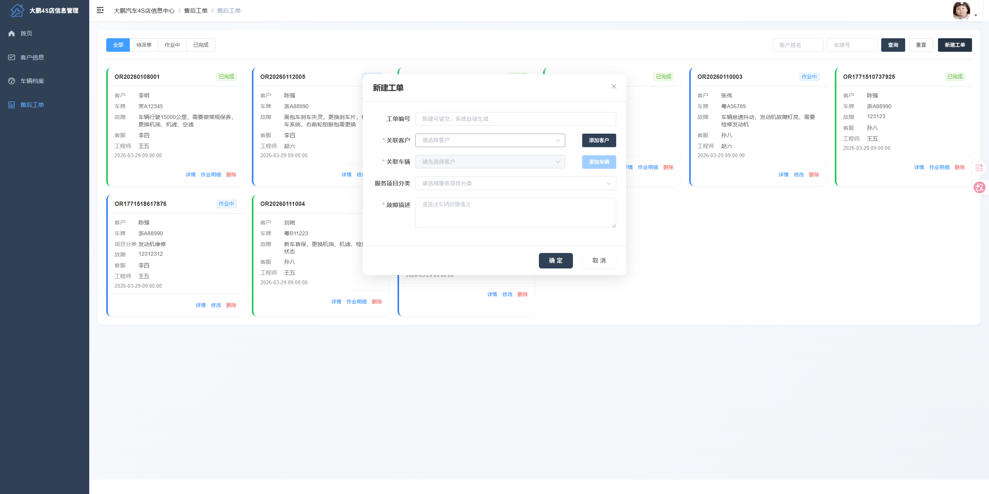Close the 新建工单 dialog
Screen dimensions: 989x494
click(x=614, y=87)
